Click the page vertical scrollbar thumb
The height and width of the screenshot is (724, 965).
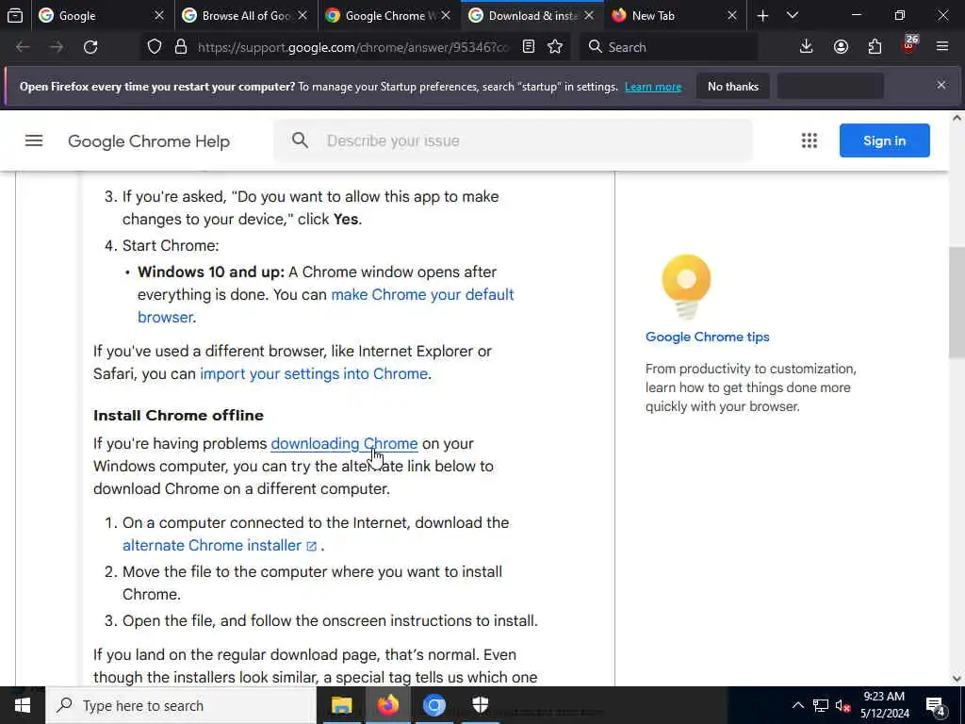pyautogui.click(x=957, y=303)
